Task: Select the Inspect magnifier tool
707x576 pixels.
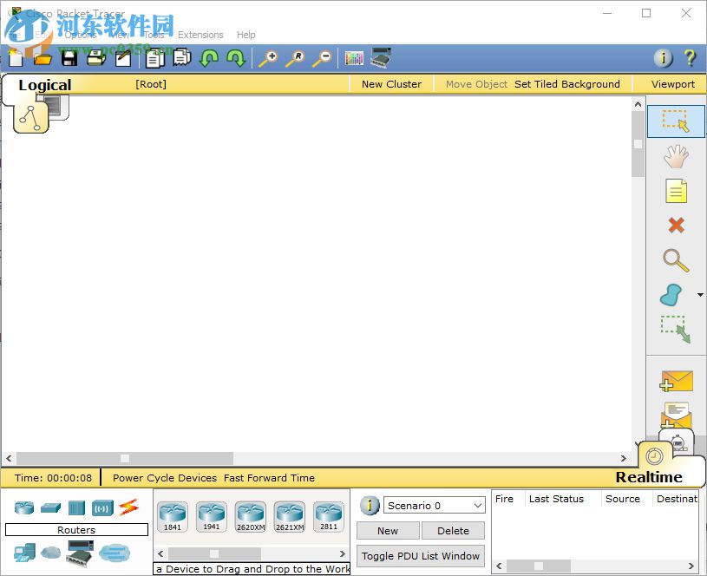Action: point(676,260)
